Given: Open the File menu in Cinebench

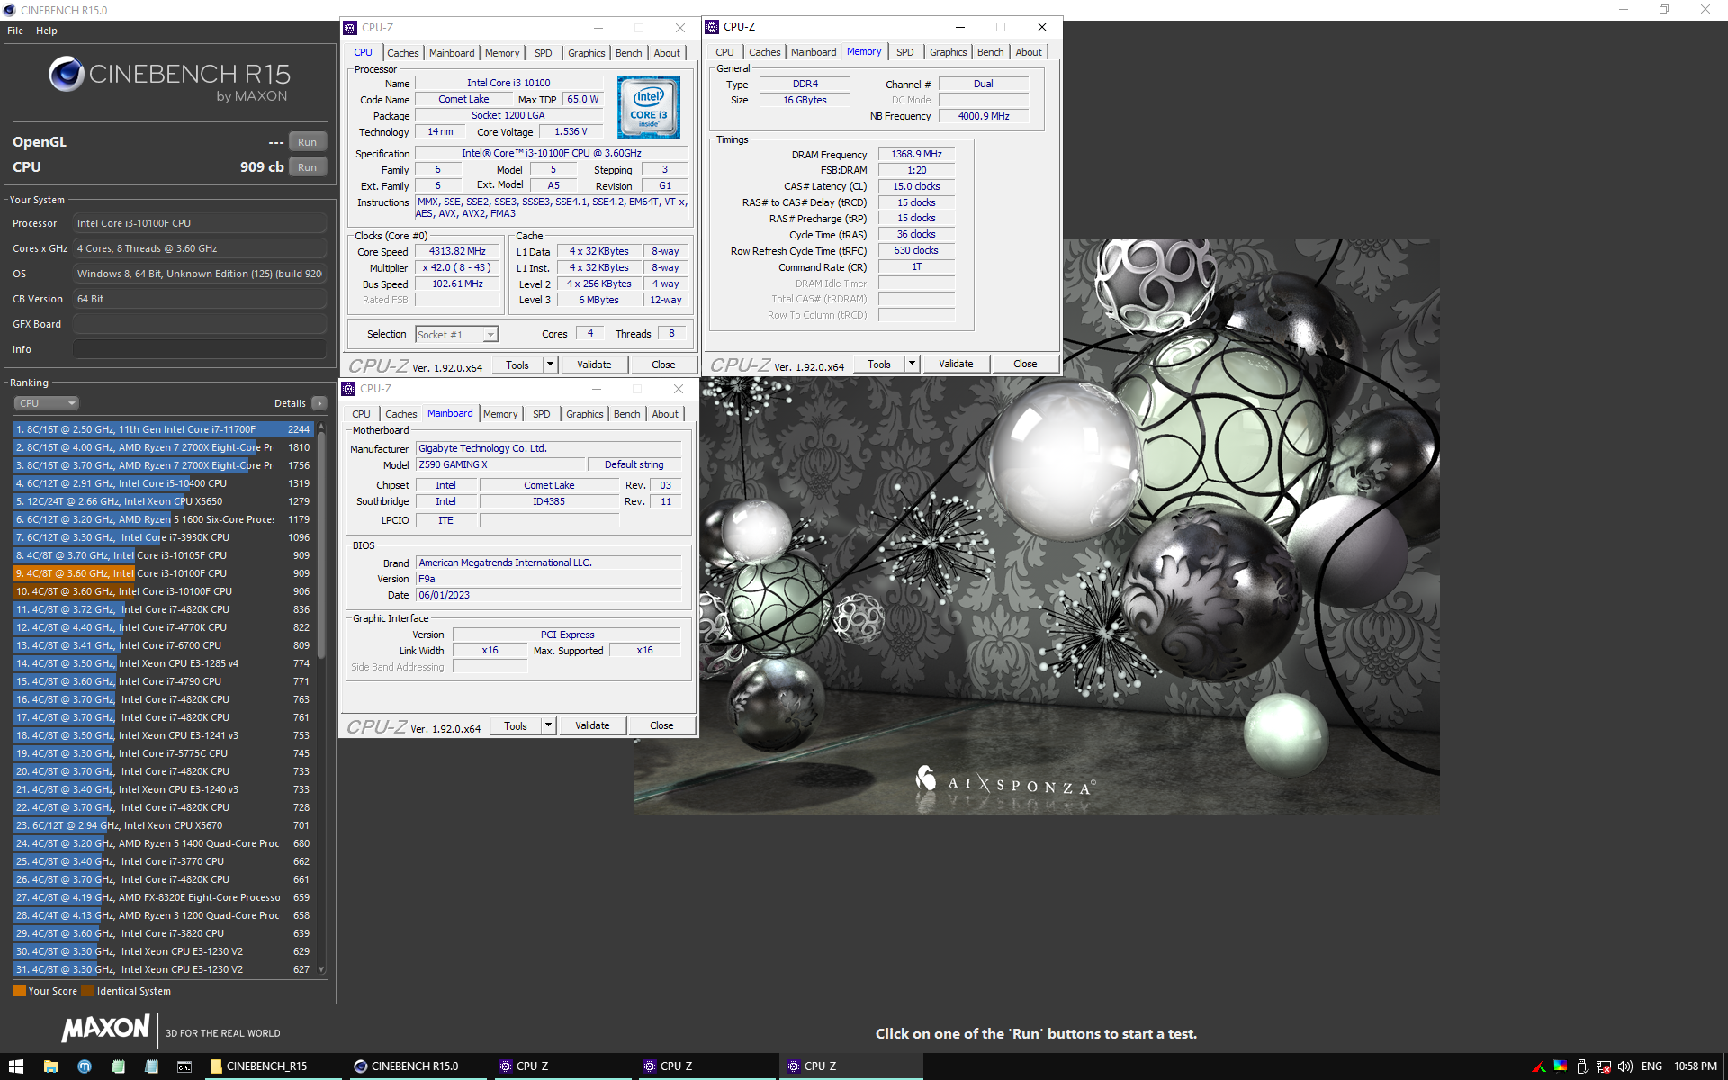Looking at the screenshot, I should [15, 31].
